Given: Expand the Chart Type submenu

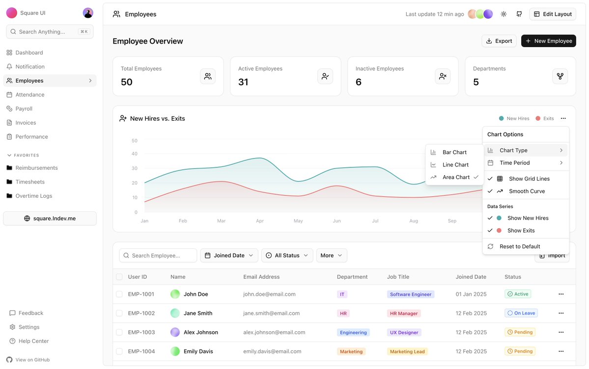Looking at the screenshot, I should (526, 150).
